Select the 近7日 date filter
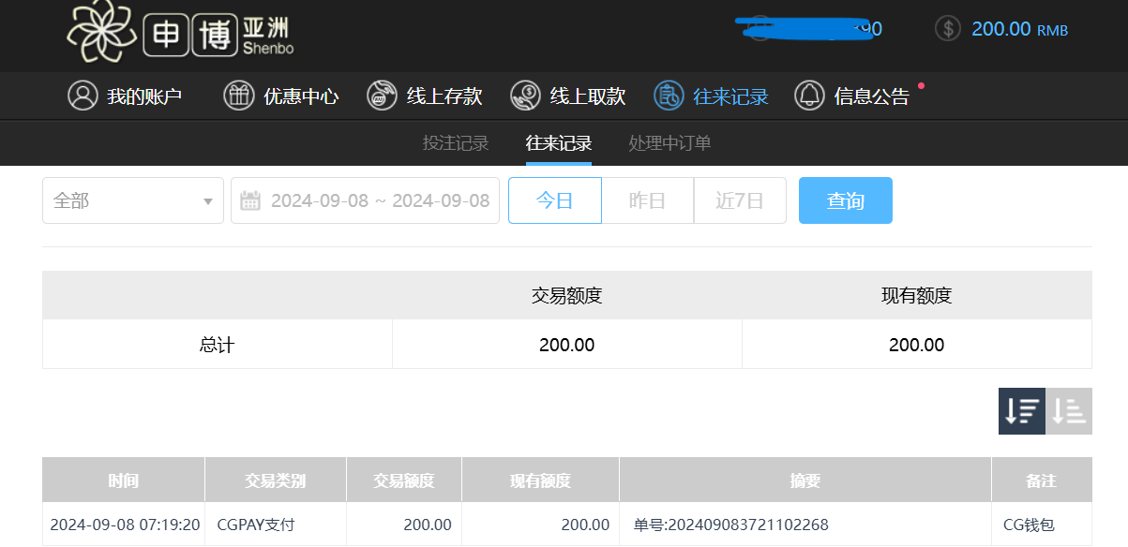This screenshot has width=1128, height=547. (x=739, y=200)
